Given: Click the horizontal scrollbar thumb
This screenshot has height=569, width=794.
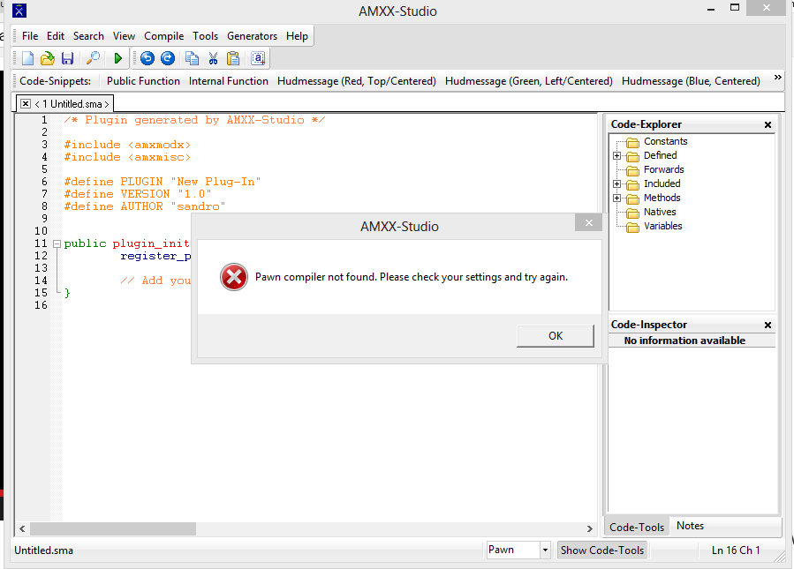Looking at the screenshot, I should pos(113,528).
